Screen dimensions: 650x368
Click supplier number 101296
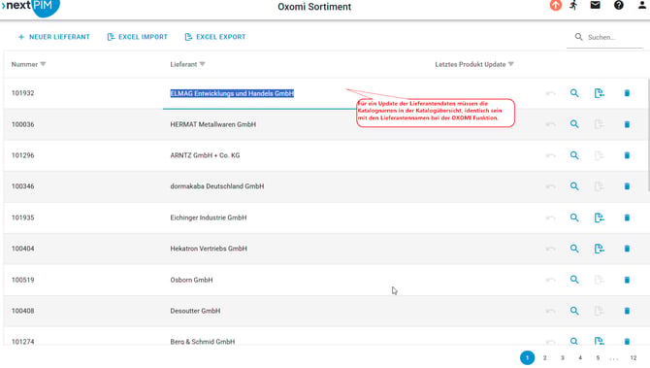pos(23,155)
